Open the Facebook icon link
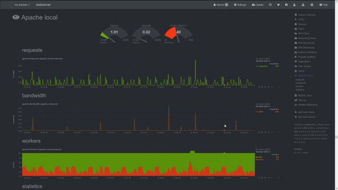This screenshot has width=338, height=190. pyautogui.click(x=286, y=5)
